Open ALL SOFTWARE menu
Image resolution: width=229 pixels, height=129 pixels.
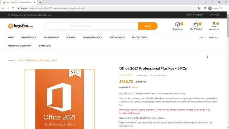pyautogui.click(x=51, y=37)
